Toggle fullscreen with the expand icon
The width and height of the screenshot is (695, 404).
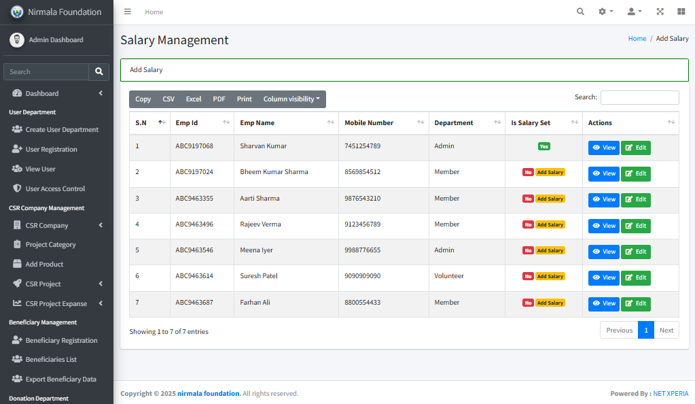coord(660,12)
